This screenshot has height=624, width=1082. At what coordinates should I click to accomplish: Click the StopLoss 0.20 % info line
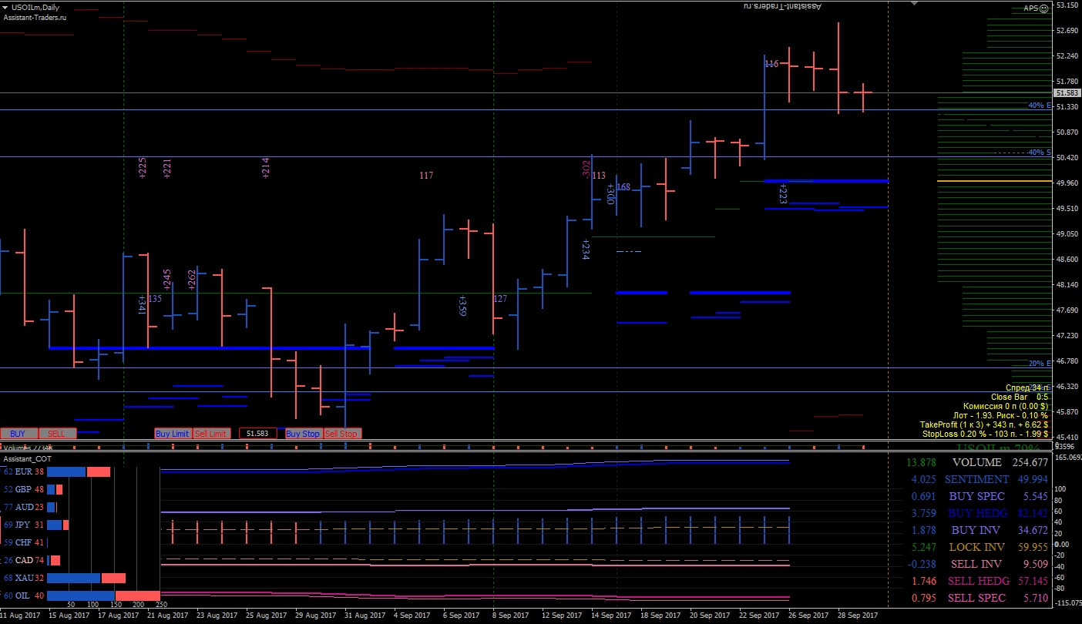[986, 434]
